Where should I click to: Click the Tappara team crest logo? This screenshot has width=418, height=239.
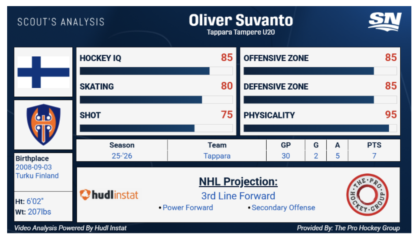44,124
